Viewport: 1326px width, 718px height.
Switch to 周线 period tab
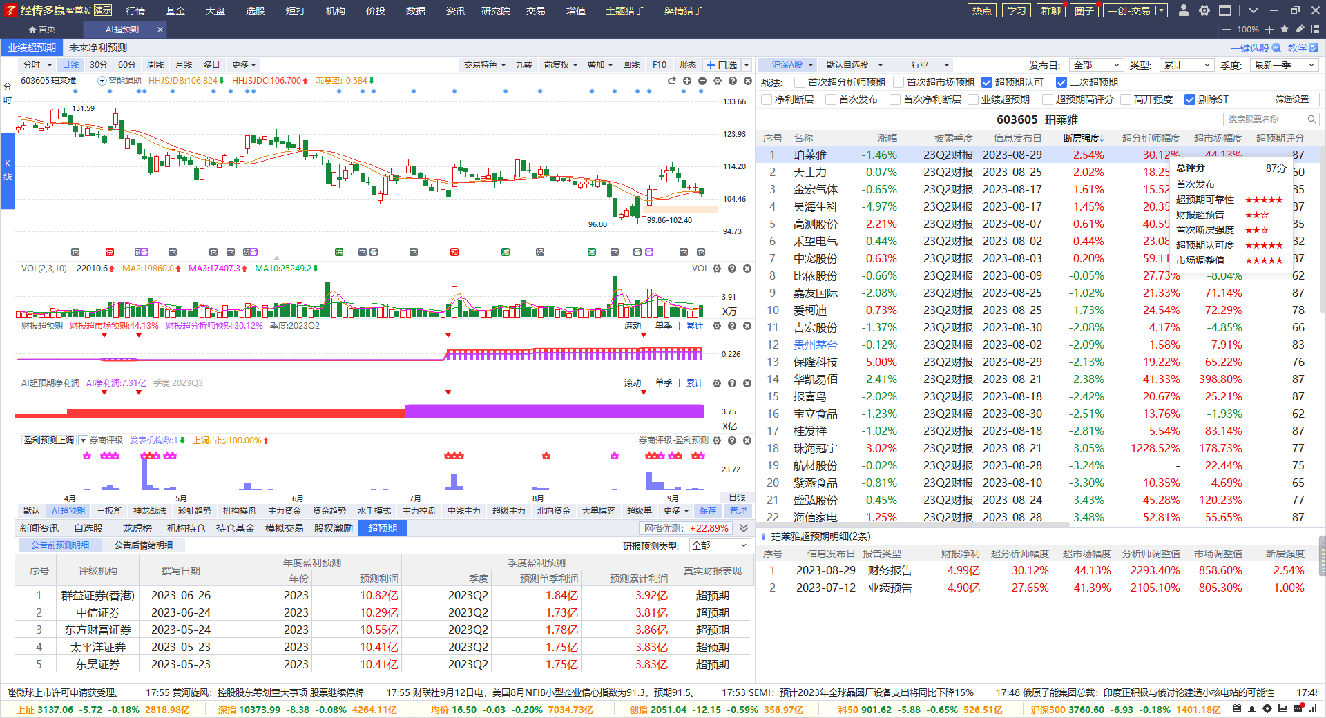pos(155,64)
